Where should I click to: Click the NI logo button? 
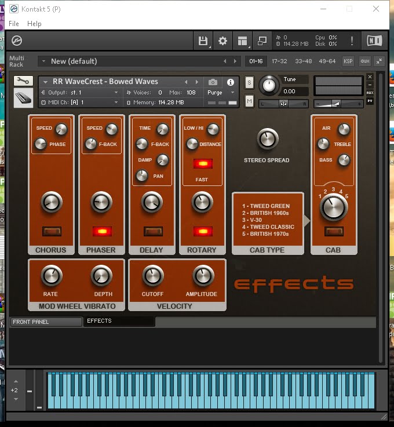tap(374, 41)
